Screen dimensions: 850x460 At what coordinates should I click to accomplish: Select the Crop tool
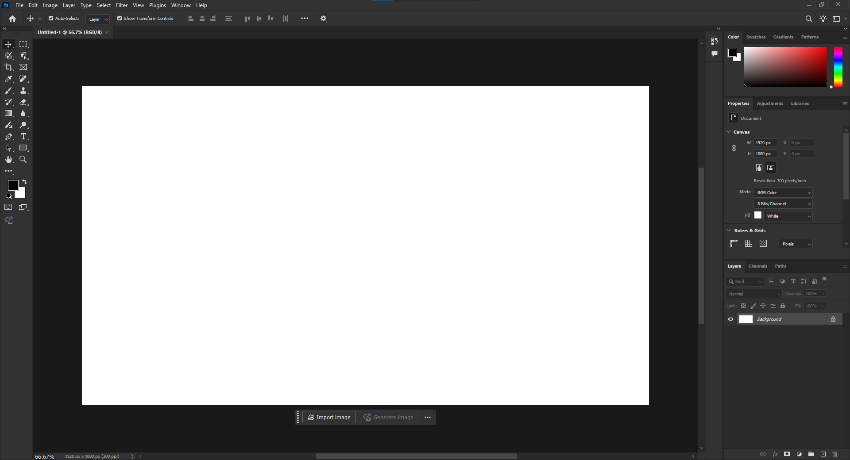[x=8, y=67]
